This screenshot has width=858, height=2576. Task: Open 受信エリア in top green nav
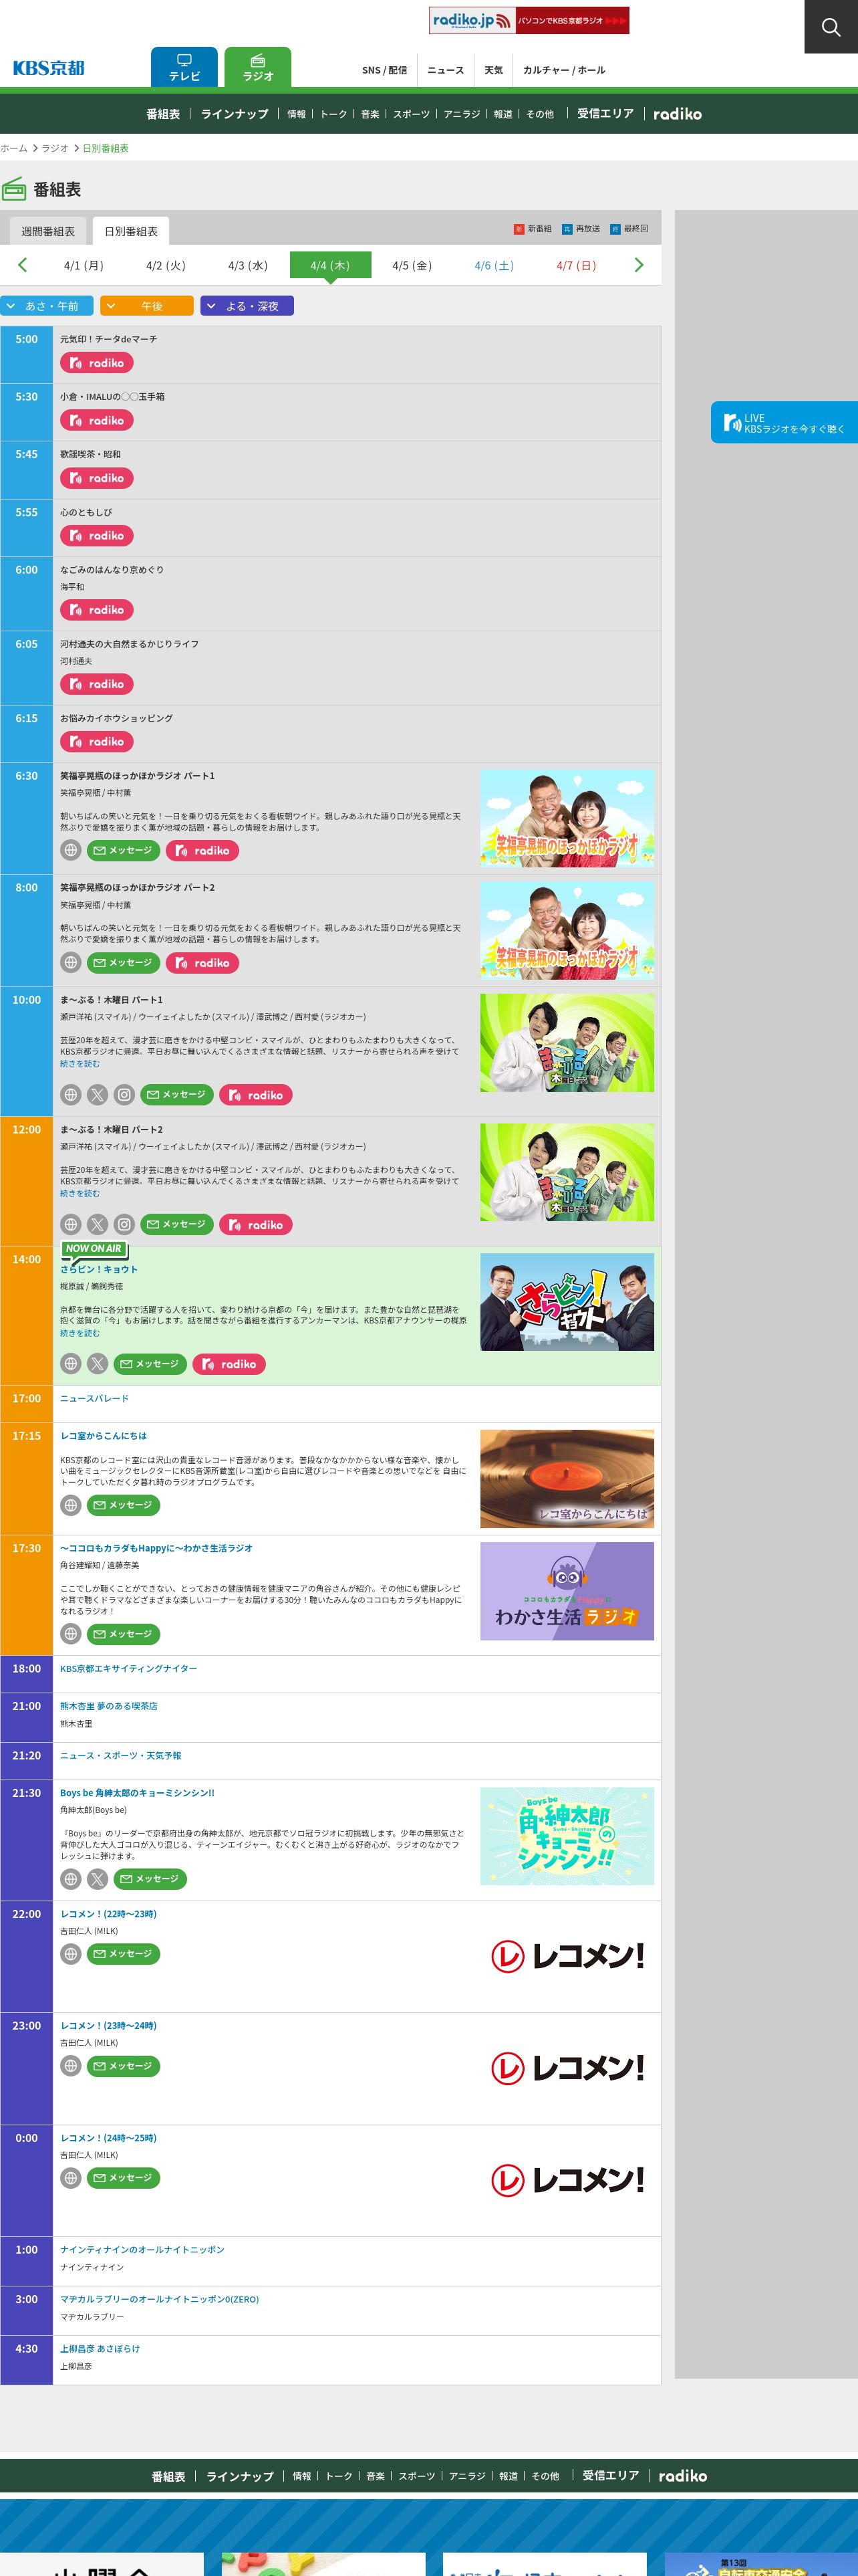coord(605,114)
